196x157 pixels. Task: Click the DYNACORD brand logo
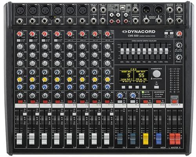(x=139, y=31)
